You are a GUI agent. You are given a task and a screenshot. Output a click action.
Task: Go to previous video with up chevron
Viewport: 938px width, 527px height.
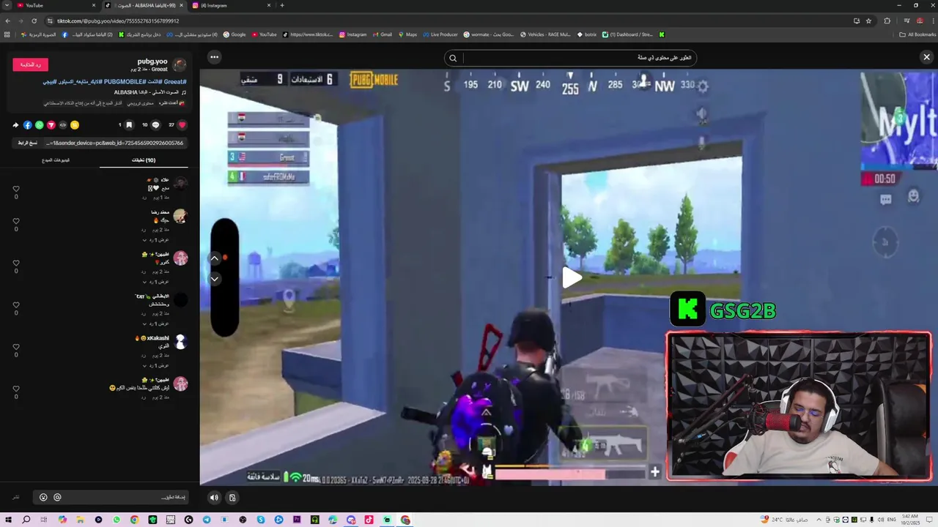click(215, 258)
